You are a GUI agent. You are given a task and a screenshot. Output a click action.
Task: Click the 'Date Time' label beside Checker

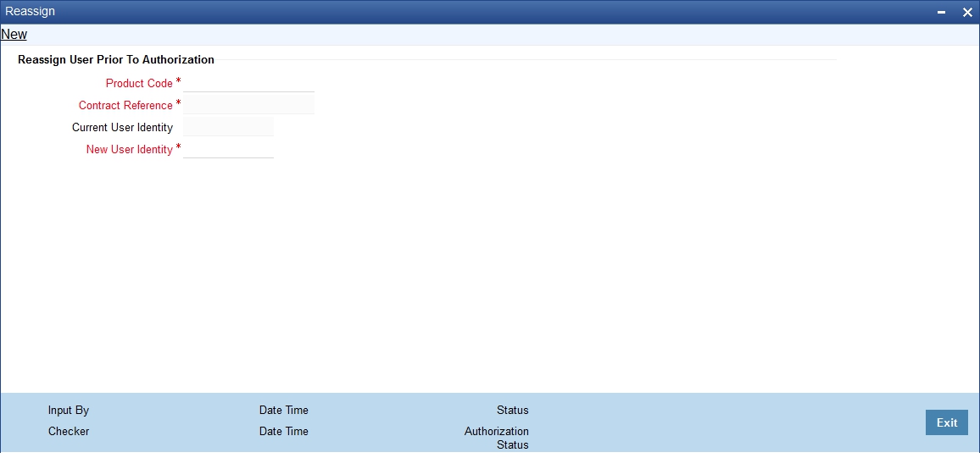284,431
